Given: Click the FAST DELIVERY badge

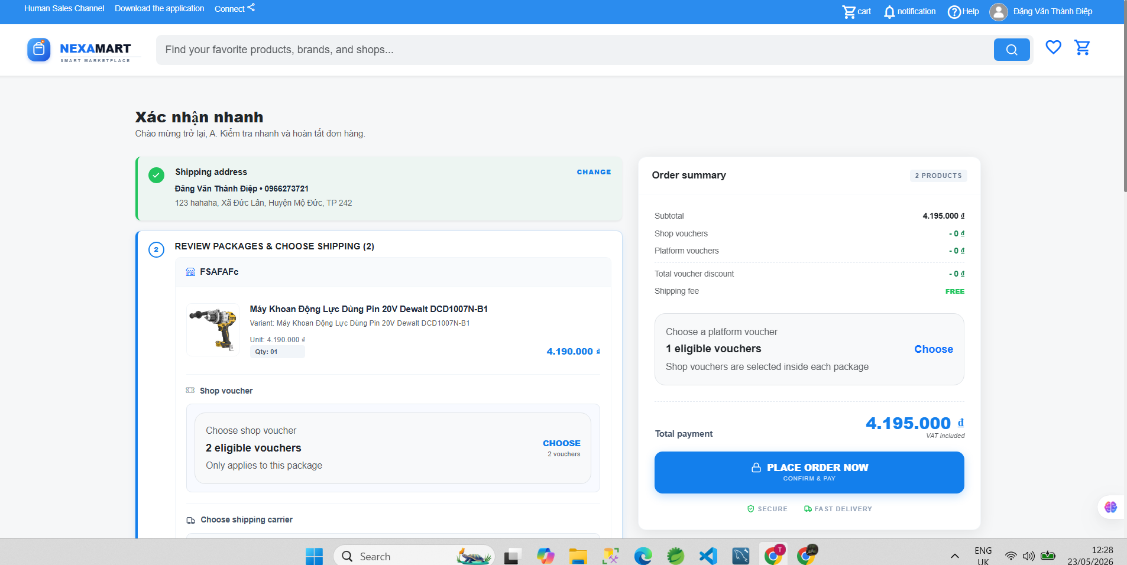Looking at the screenshot, I should point(837,509).
